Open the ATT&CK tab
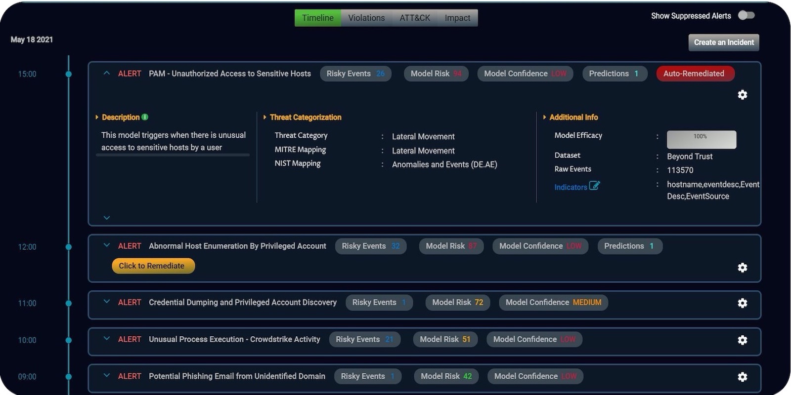Viewport: 791px width, 395px height. tap(415, 18)
